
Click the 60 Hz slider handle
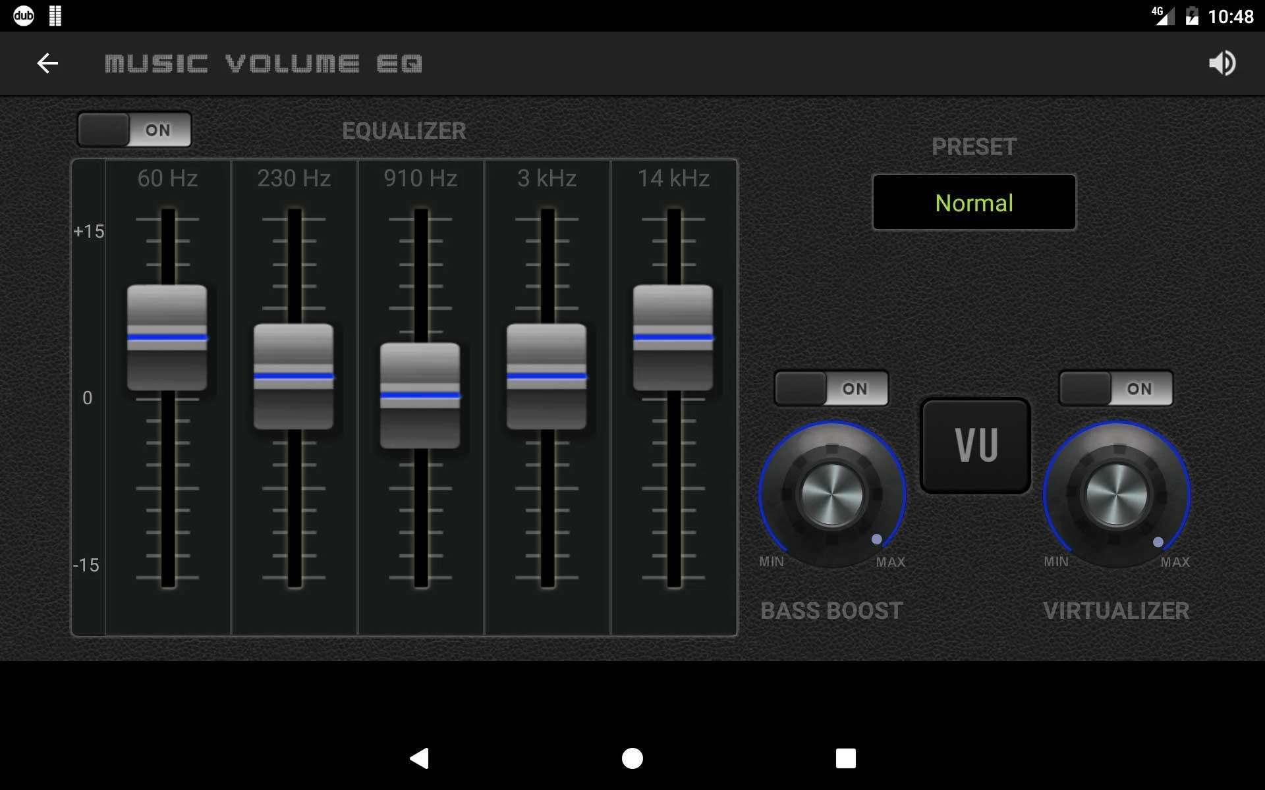pos(167,338)
